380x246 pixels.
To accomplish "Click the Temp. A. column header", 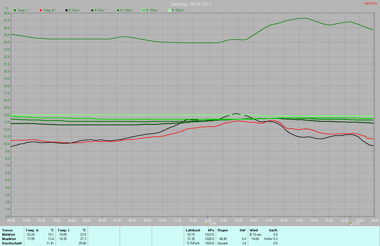I will click(x=33, y=230).
